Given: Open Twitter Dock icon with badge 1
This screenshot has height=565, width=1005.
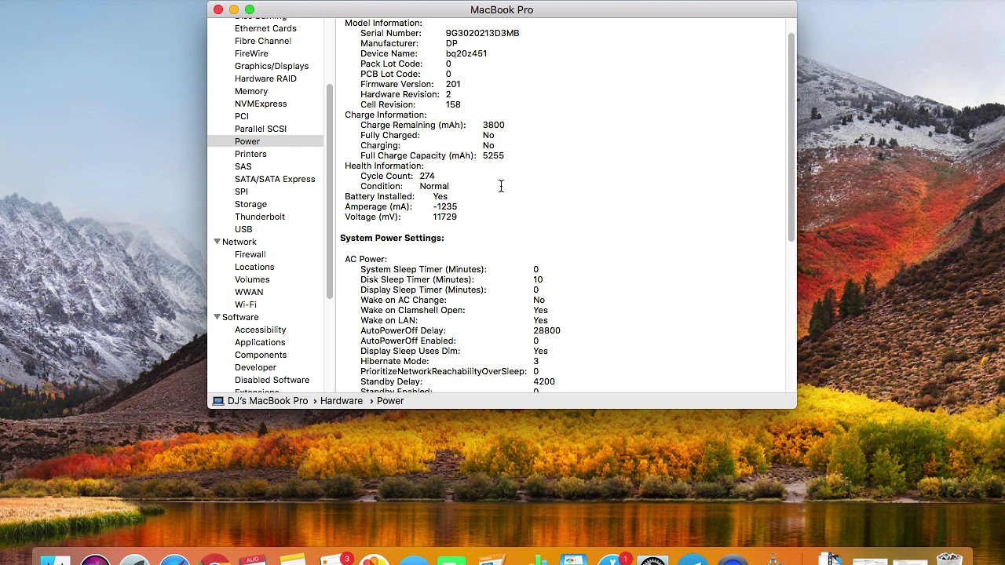Looking at the screenshot, I should [x=613, y=560].
